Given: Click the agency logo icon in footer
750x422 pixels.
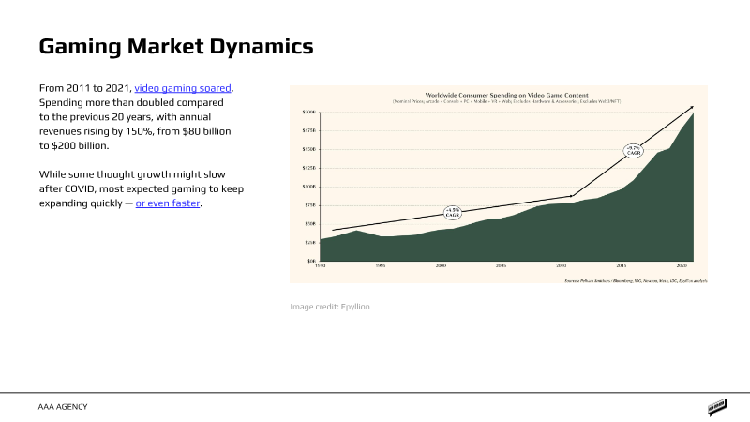Looking at the screenshot, I should pos(718,407).
